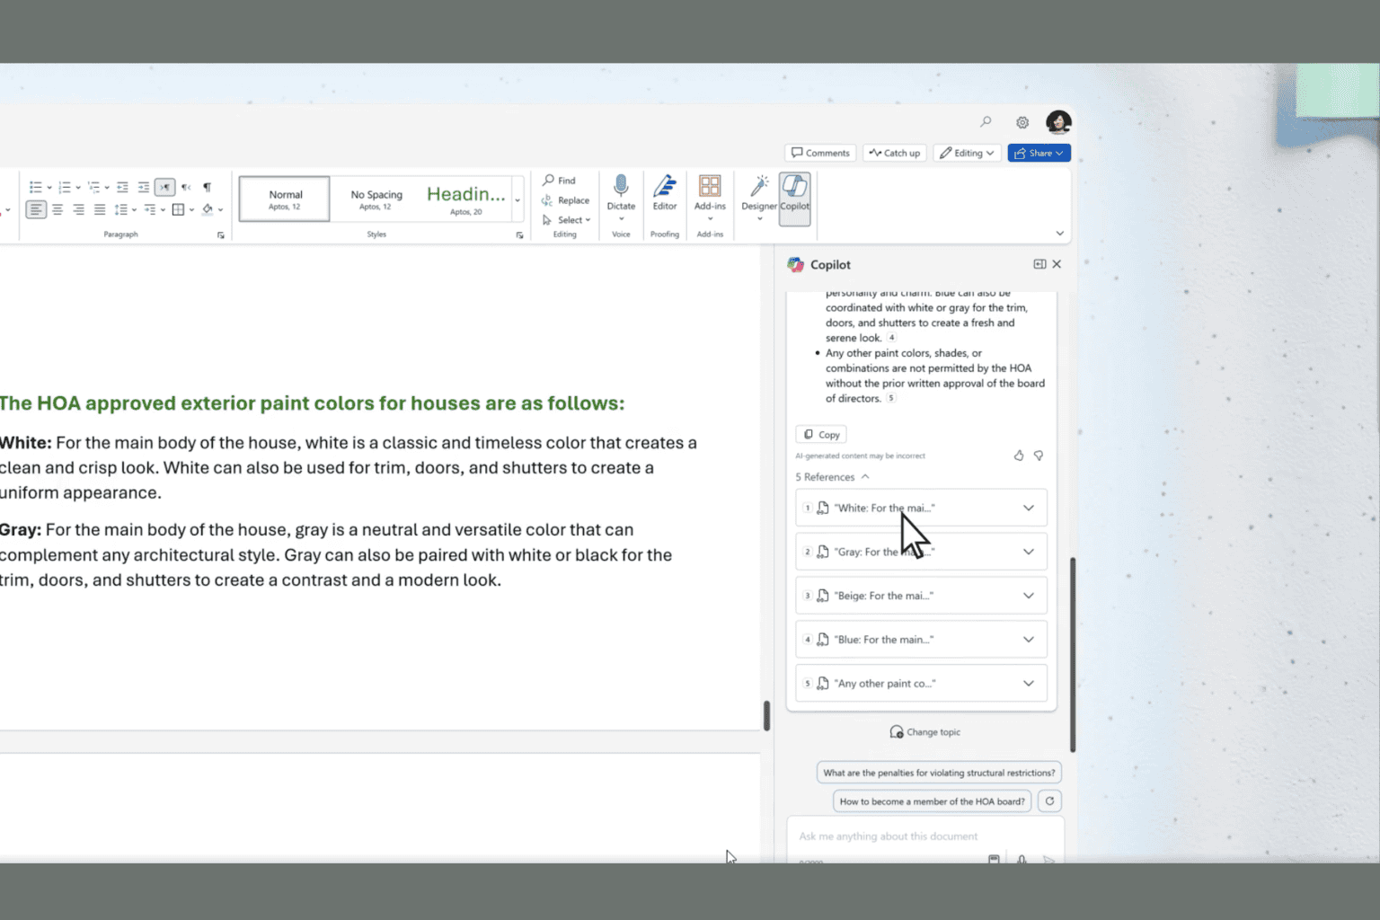Toggle left-to-right text direction
This screenshot has height=920, width=1380.
[x=164, y=187]
